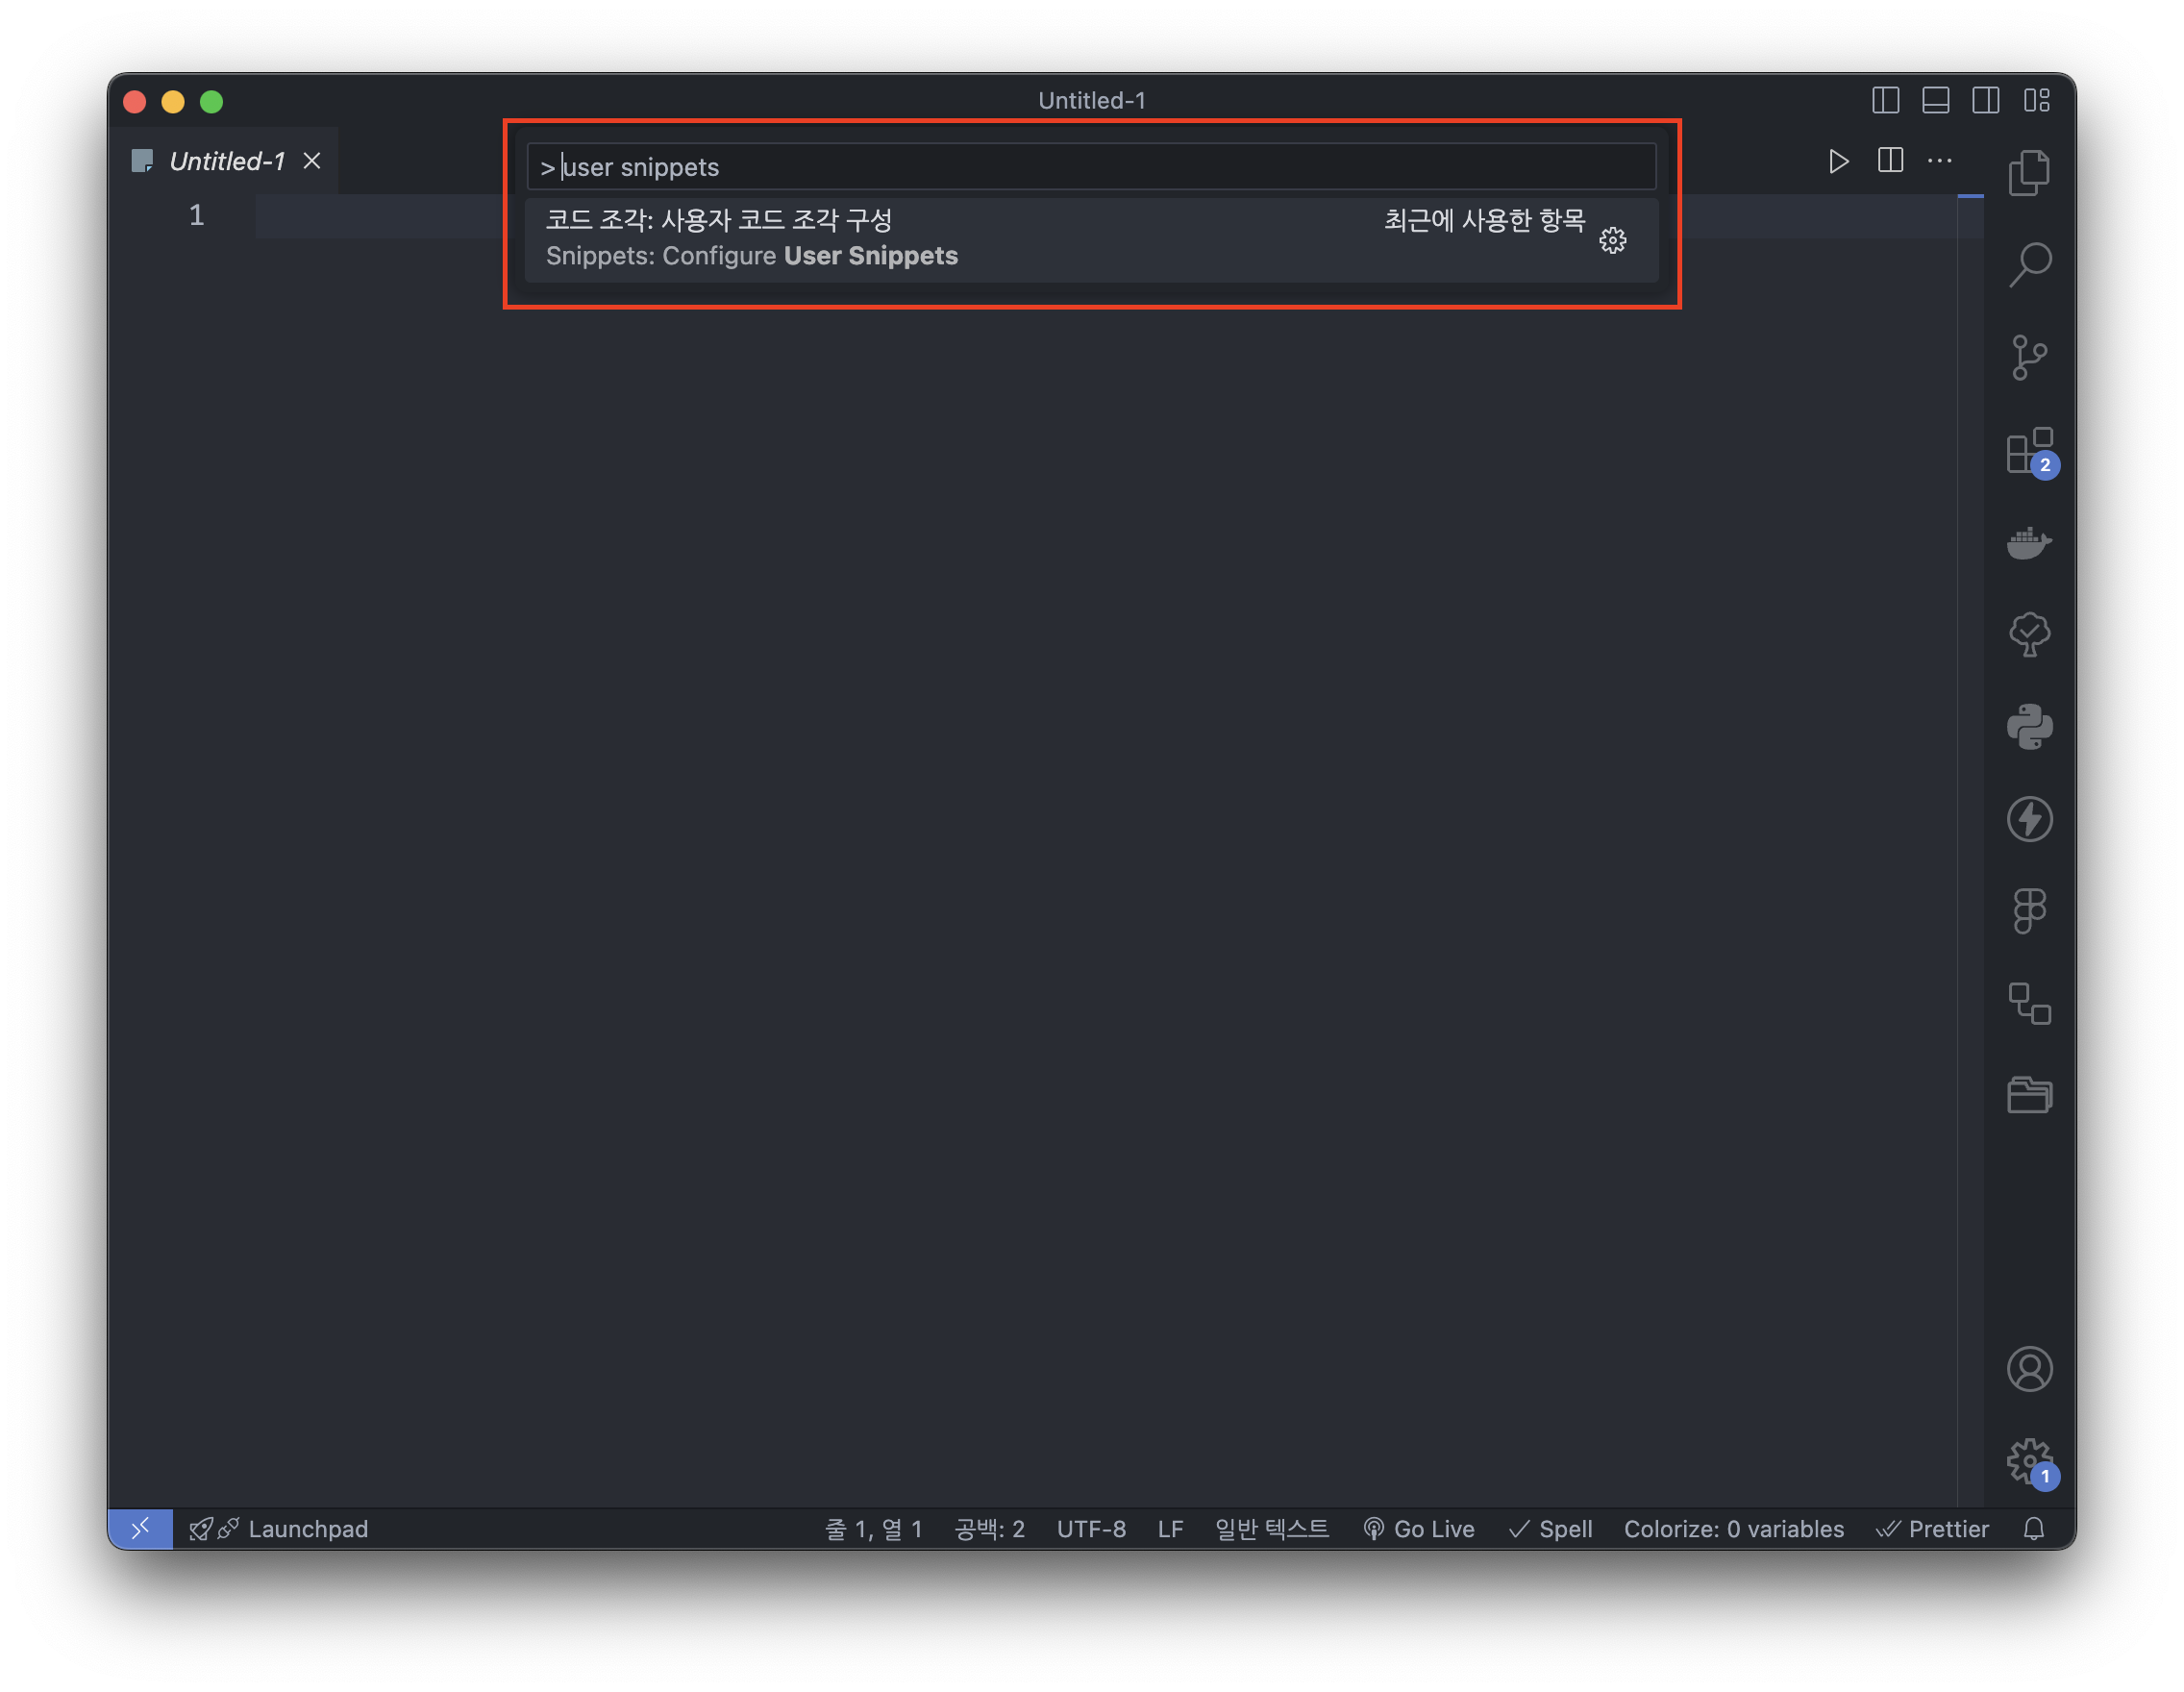Screen dimensions: 2184x1692
Task: Open the Figma extension icon
Action: (2029, 911)
